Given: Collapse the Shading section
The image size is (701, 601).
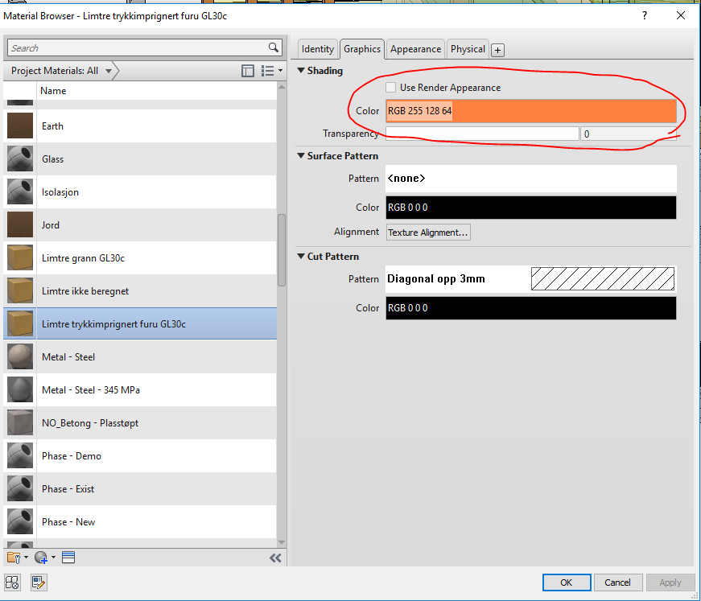Looking at the screenshot, I should [x=301, y=71].
